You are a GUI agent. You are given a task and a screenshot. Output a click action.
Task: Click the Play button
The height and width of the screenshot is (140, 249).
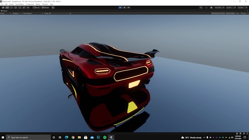120,7
